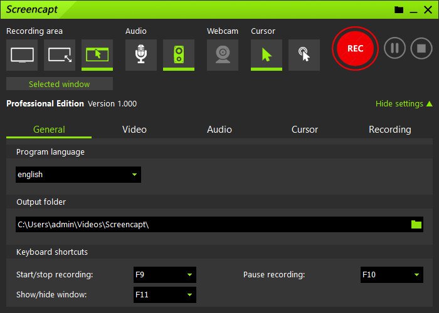
Task: Open Show/hide window shortcut dropdown
Action: (x=165, y=295)
